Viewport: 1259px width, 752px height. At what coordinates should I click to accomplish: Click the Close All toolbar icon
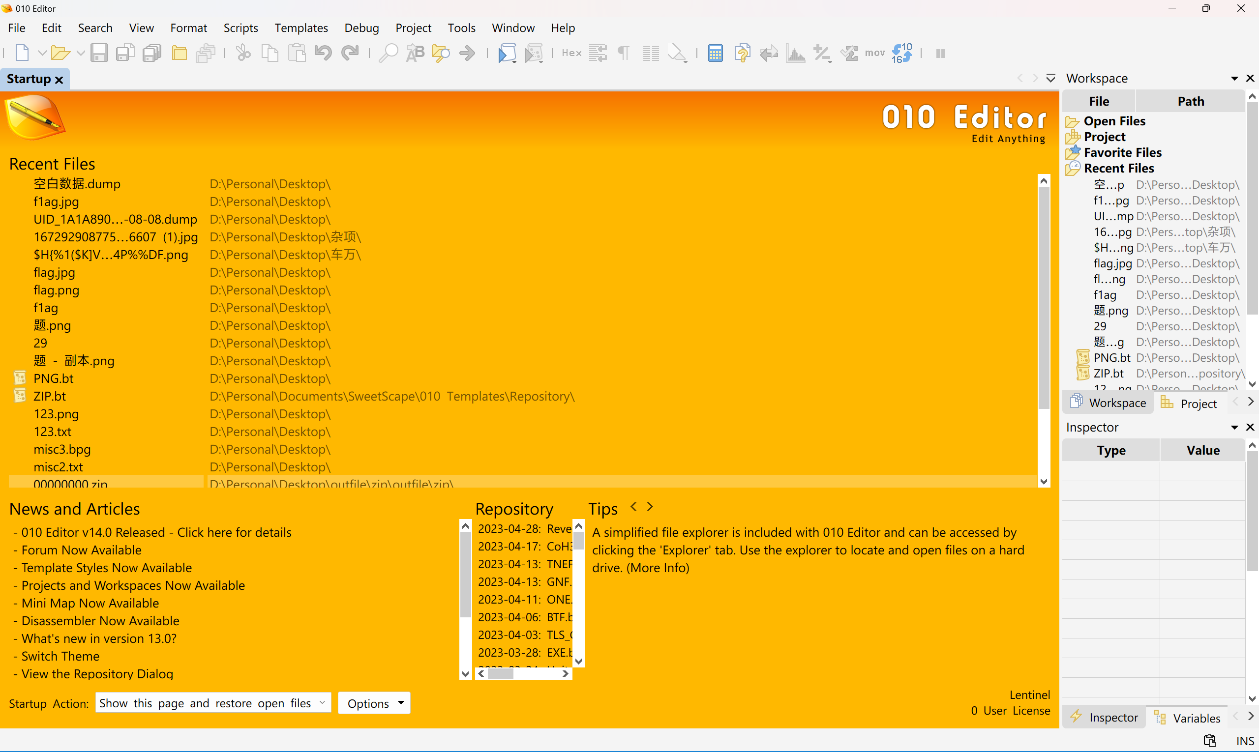[206, 53]
